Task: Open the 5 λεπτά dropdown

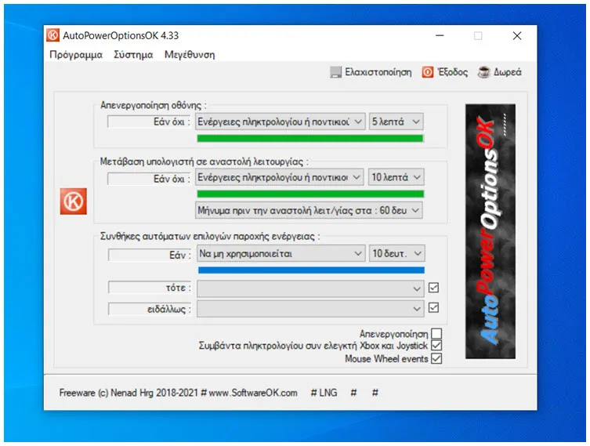Action: tap(396, 121)
